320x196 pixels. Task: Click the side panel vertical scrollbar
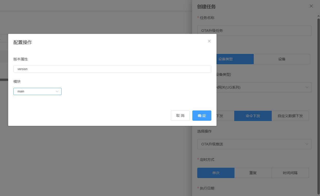[x=318, y=103]
